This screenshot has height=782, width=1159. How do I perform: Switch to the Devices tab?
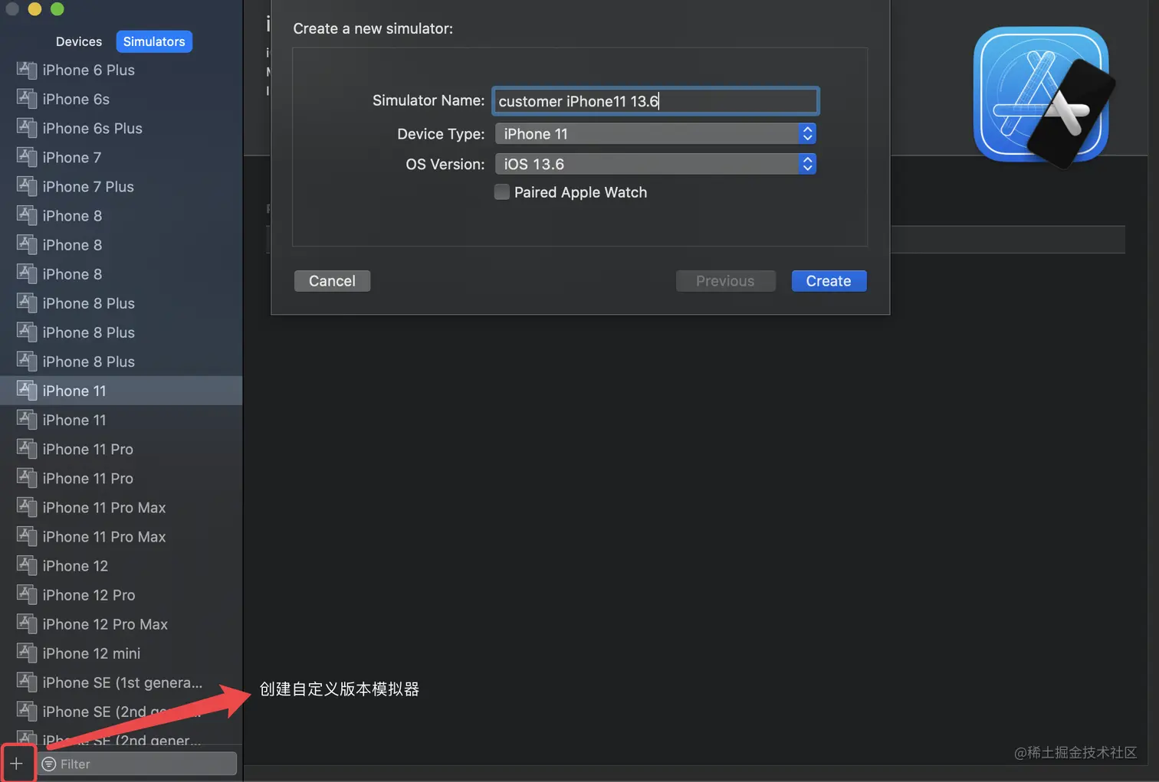(79, 41)
